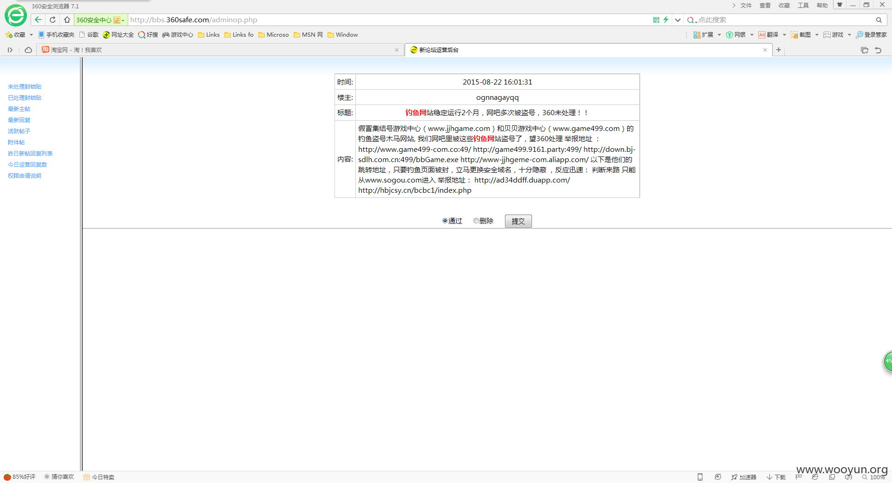Viewport: 892px width, 483px height.
Task: Open the skin change shirt icon
Action: [x=840, y=5]
